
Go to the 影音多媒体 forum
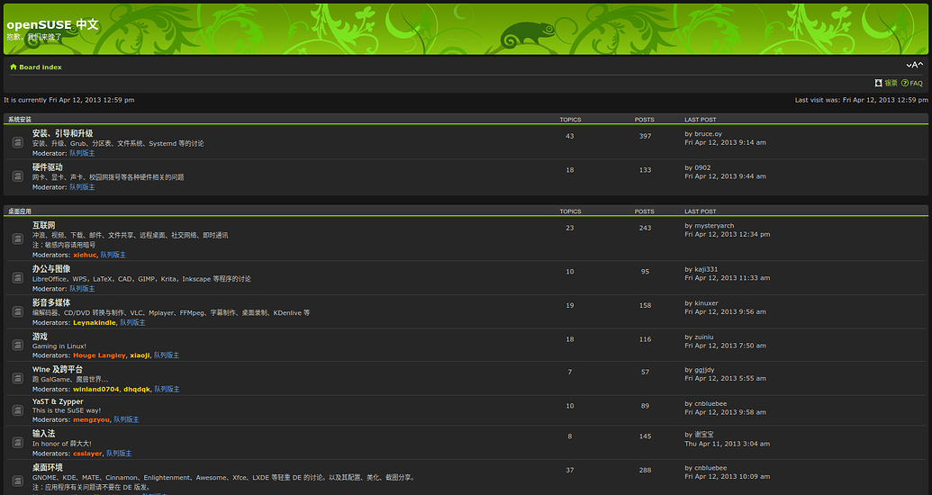pyautogui.click(x=51, y=302)
